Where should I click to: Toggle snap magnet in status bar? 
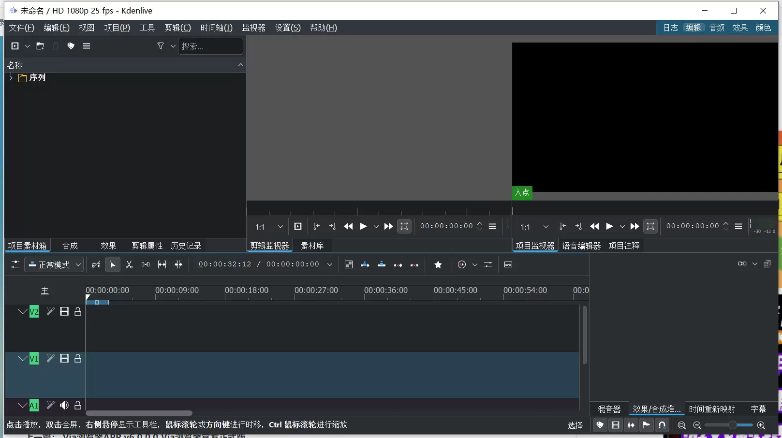tap(662, 425)
